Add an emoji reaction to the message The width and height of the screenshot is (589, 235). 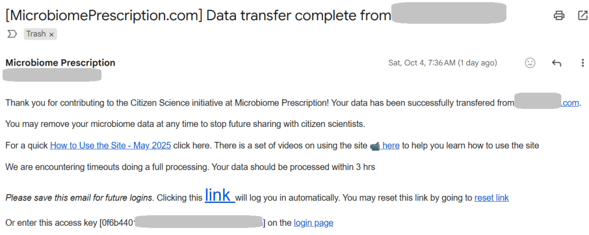click(530, 63)
